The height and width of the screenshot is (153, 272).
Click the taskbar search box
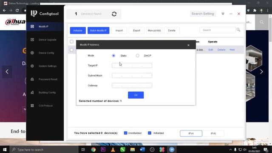click(44, 150)
